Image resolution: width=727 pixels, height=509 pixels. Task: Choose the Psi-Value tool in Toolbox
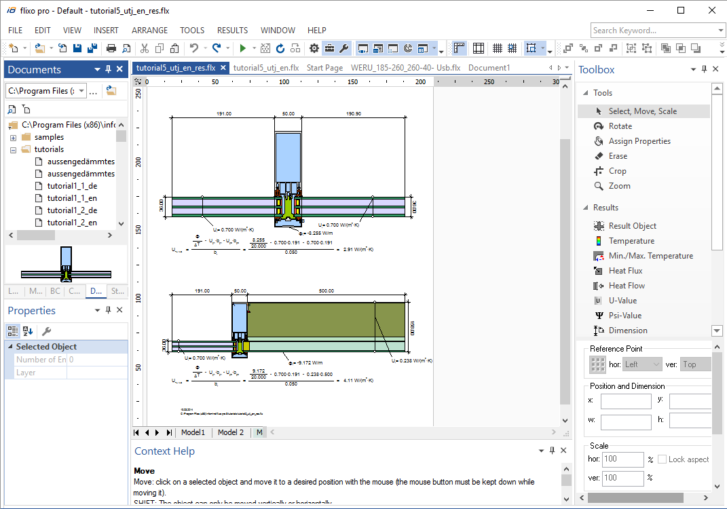pyautogui.click(x=625, y=316)
